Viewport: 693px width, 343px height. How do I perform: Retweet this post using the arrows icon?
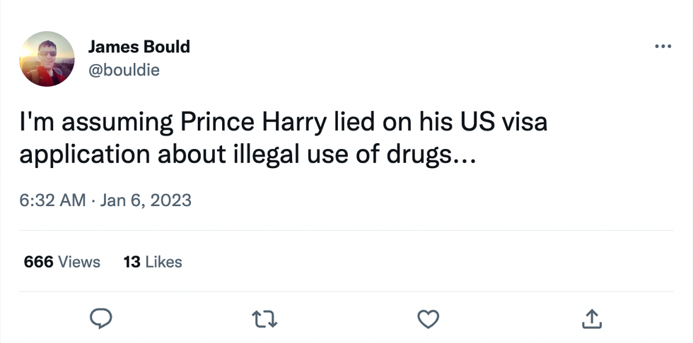pyautogui.click(x=264, y=320)
